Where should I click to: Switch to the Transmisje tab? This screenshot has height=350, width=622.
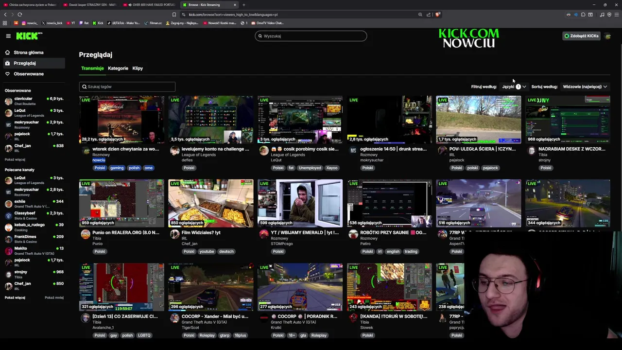click(x=92, y=68)
